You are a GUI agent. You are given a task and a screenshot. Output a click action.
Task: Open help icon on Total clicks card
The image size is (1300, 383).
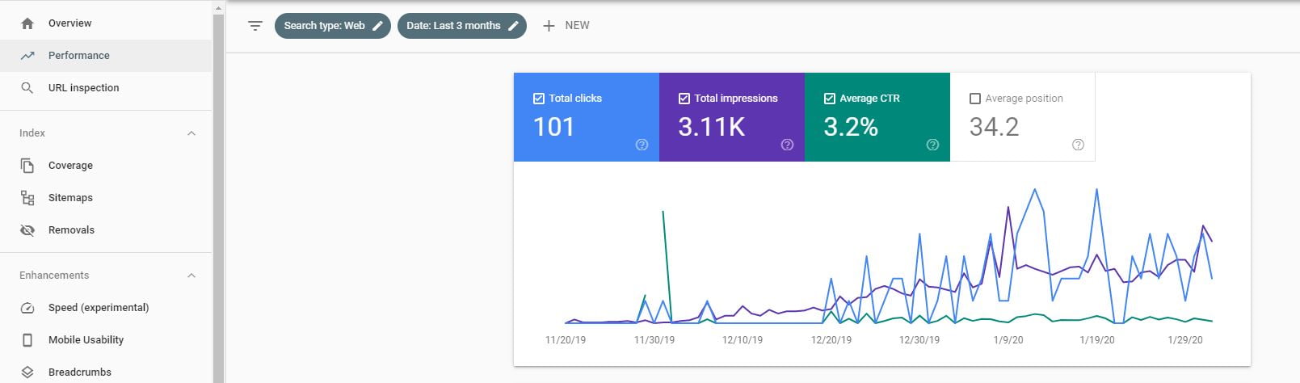click(x=642, y=145)
